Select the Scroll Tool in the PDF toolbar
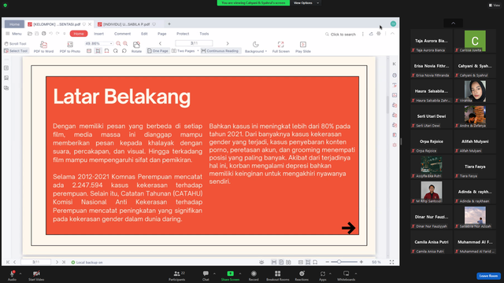Image resolution: width=504 pixels, height=283 pixels. 15,44
